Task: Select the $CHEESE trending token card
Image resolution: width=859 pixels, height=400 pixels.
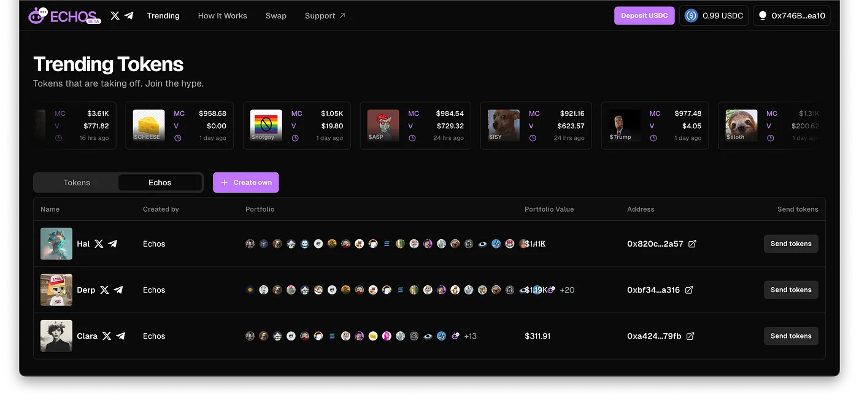Action: (x=179, y=126)
